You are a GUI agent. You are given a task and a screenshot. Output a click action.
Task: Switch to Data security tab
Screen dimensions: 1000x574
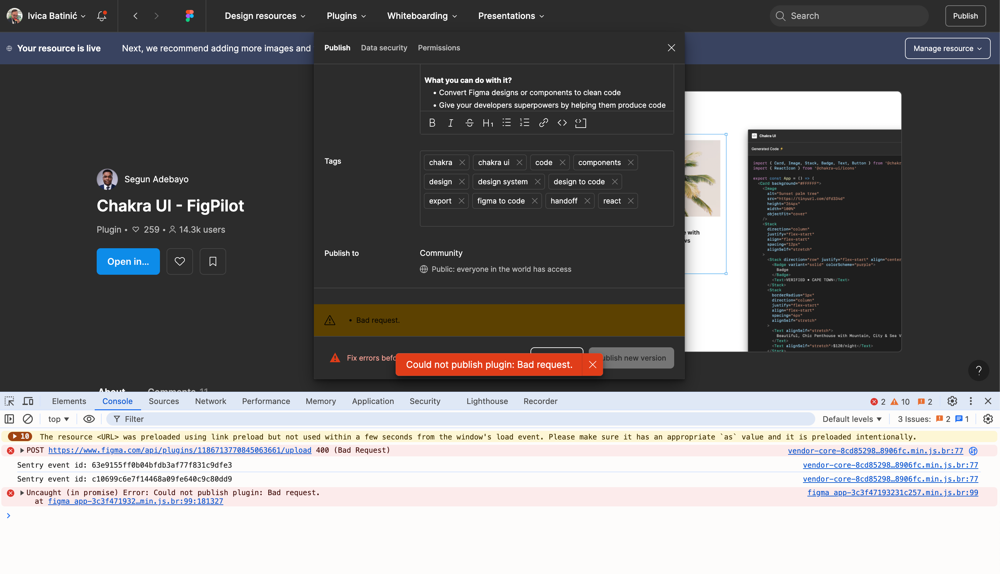click(x=384, y=48)
